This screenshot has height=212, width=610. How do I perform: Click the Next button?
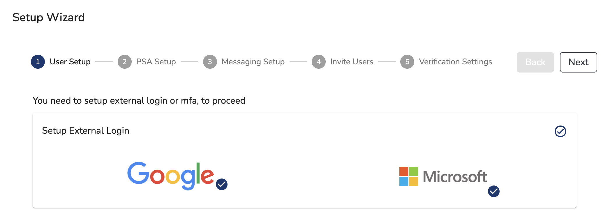(x=579, y=62)
